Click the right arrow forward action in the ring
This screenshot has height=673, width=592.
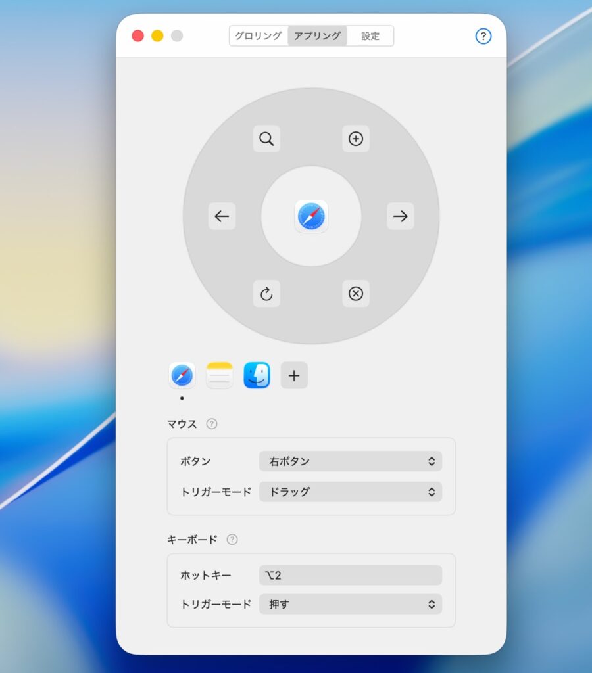(401, 216)
